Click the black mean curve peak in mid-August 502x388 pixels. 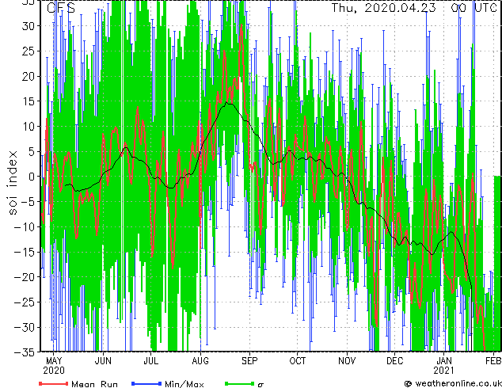226,102
